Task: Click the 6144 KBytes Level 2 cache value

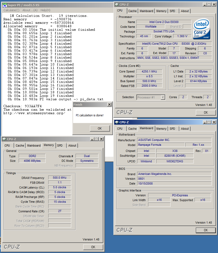Action: tap(198, 81)
